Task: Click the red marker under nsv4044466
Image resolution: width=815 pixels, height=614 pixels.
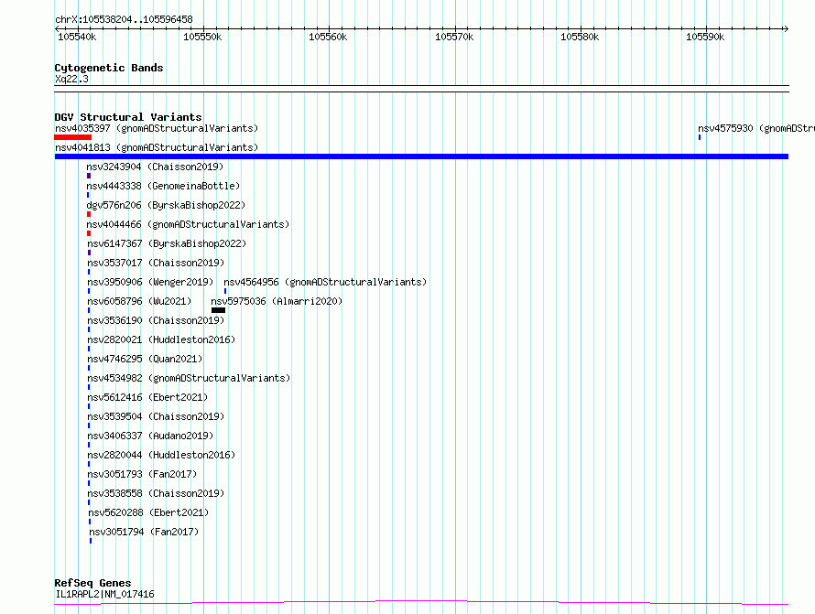Action: pyautogui.click(x=89, y=233)
